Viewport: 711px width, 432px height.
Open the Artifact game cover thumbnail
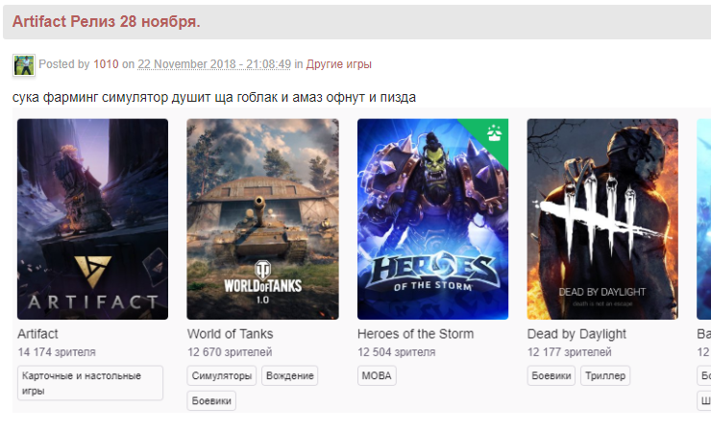(92, 219)
